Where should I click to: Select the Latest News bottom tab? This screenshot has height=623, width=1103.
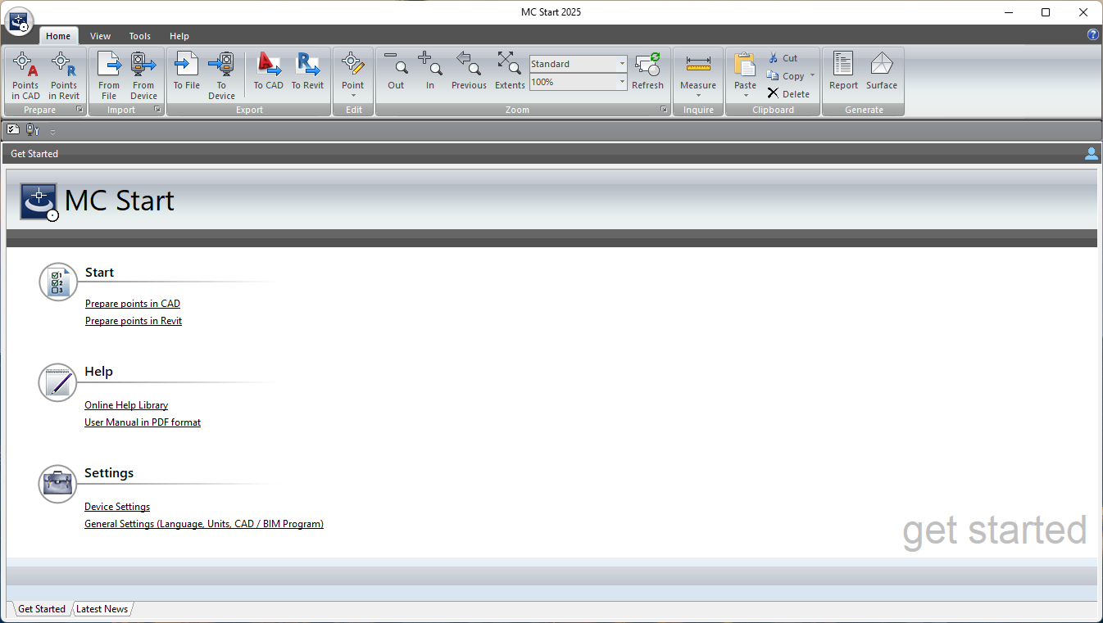[102, 609]
